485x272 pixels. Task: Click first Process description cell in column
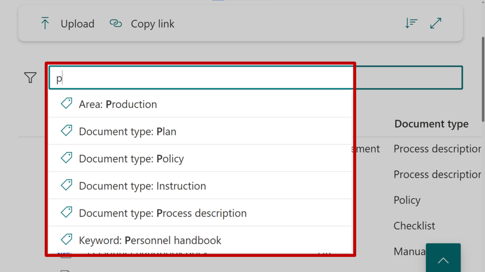pos(437,149)
